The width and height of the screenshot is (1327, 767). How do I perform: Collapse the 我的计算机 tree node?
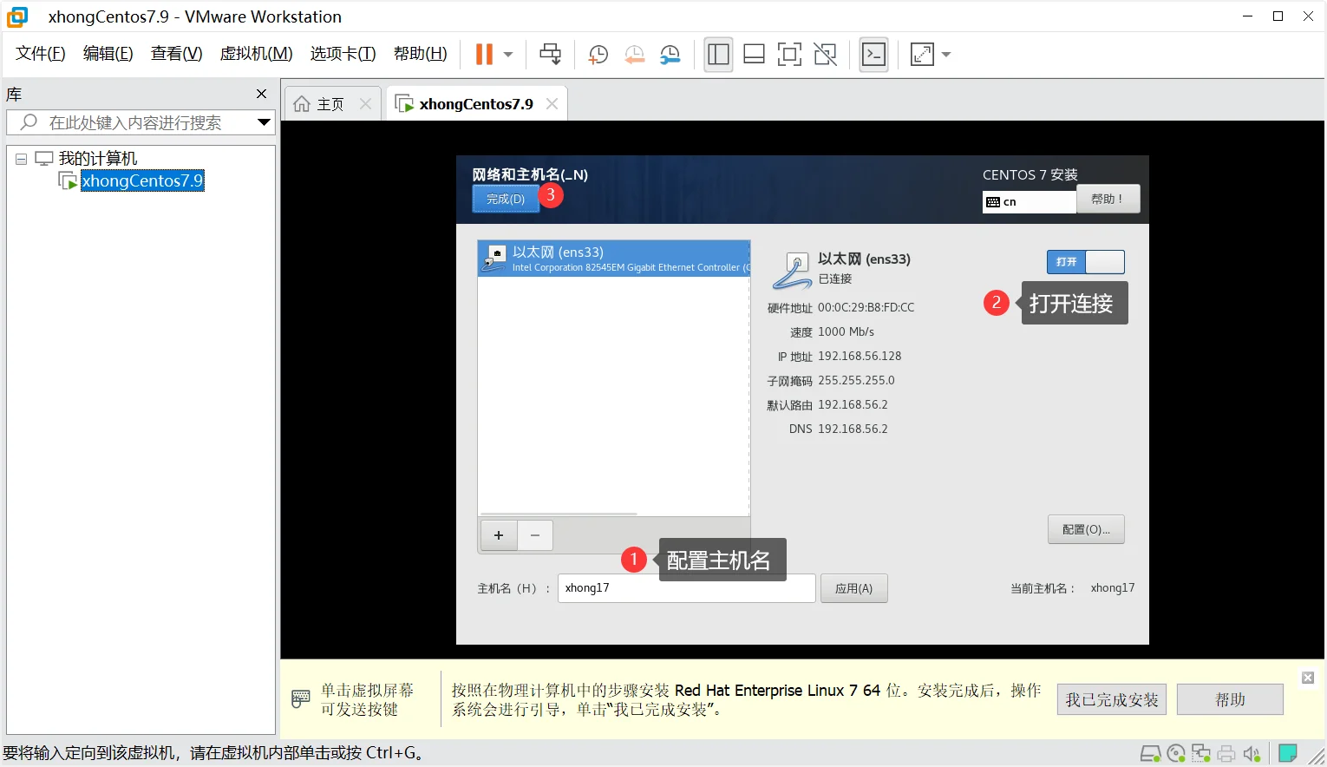point(21,159)
